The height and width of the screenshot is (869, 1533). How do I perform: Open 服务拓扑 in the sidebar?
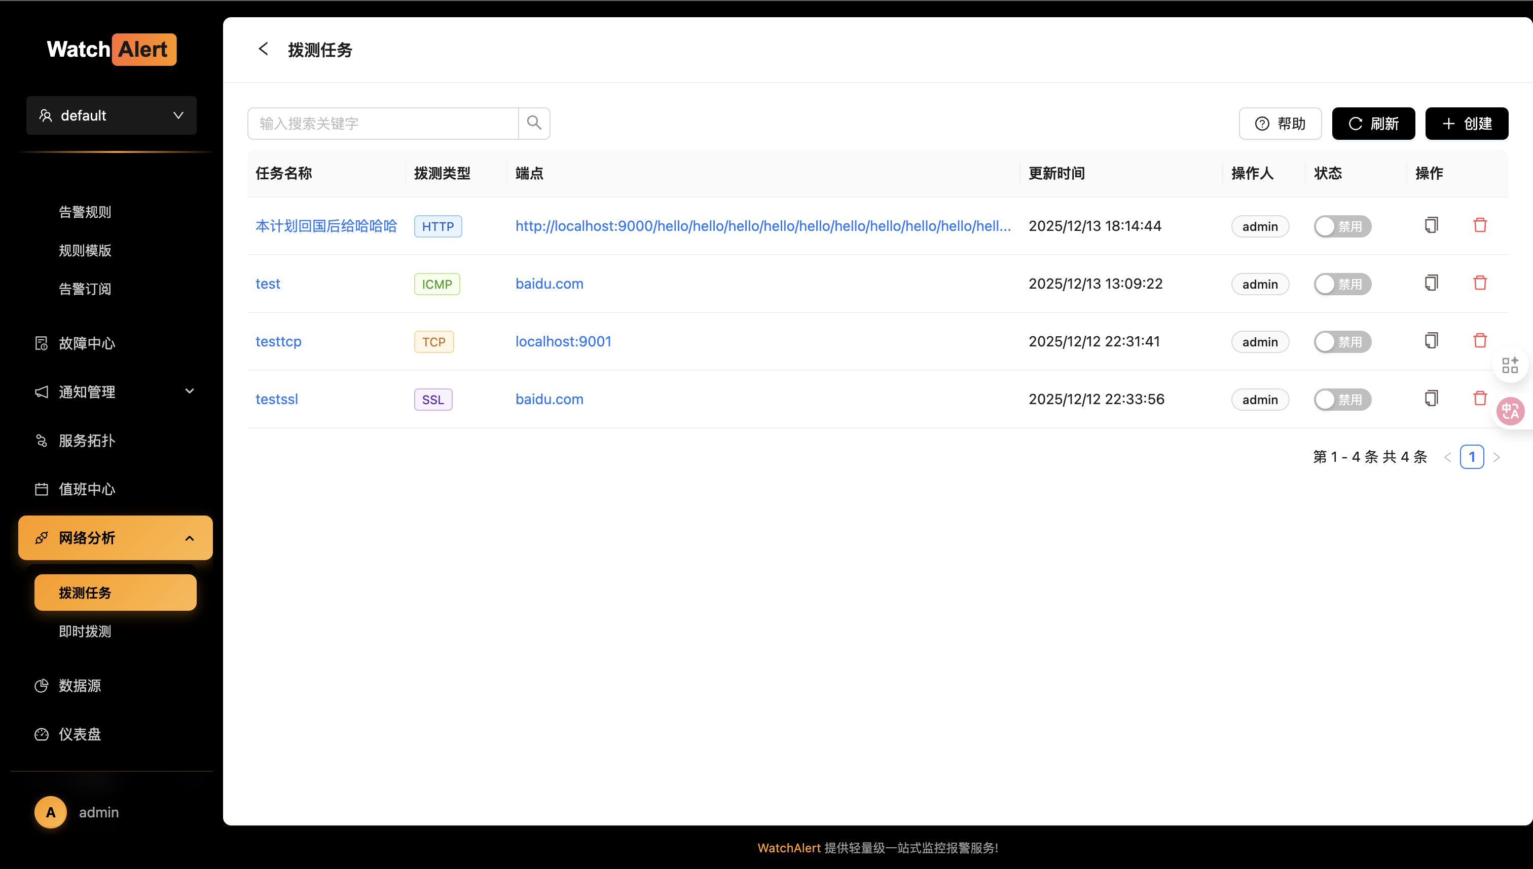coord(115,441)
